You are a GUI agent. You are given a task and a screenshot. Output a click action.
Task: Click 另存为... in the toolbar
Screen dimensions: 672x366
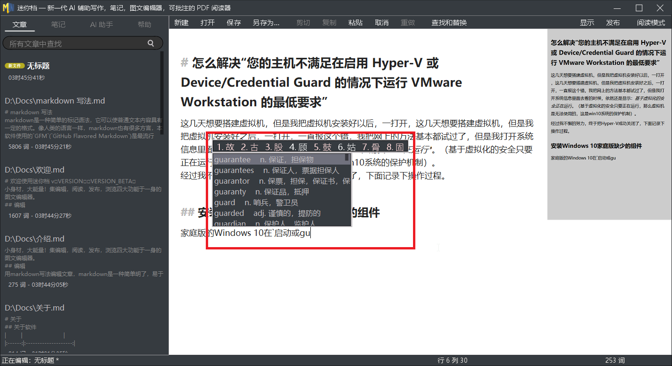click(x=266, y=22)
